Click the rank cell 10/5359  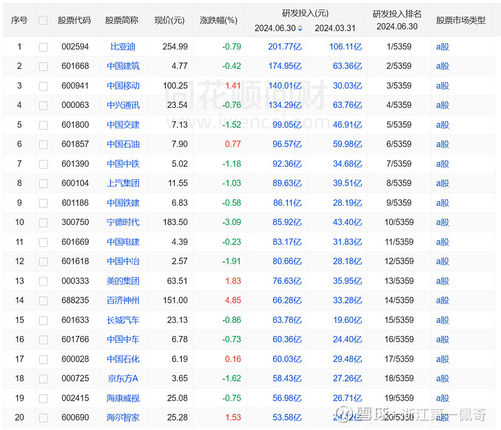click(399, 222)
